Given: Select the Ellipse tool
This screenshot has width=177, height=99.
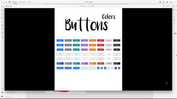Looking at the screenshot, I should point(2,14).
